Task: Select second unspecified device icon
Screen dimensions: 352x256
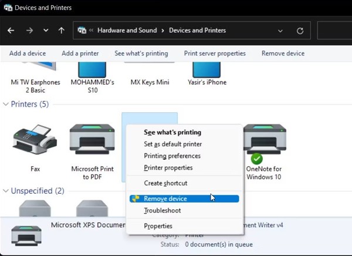Action: 92,208
